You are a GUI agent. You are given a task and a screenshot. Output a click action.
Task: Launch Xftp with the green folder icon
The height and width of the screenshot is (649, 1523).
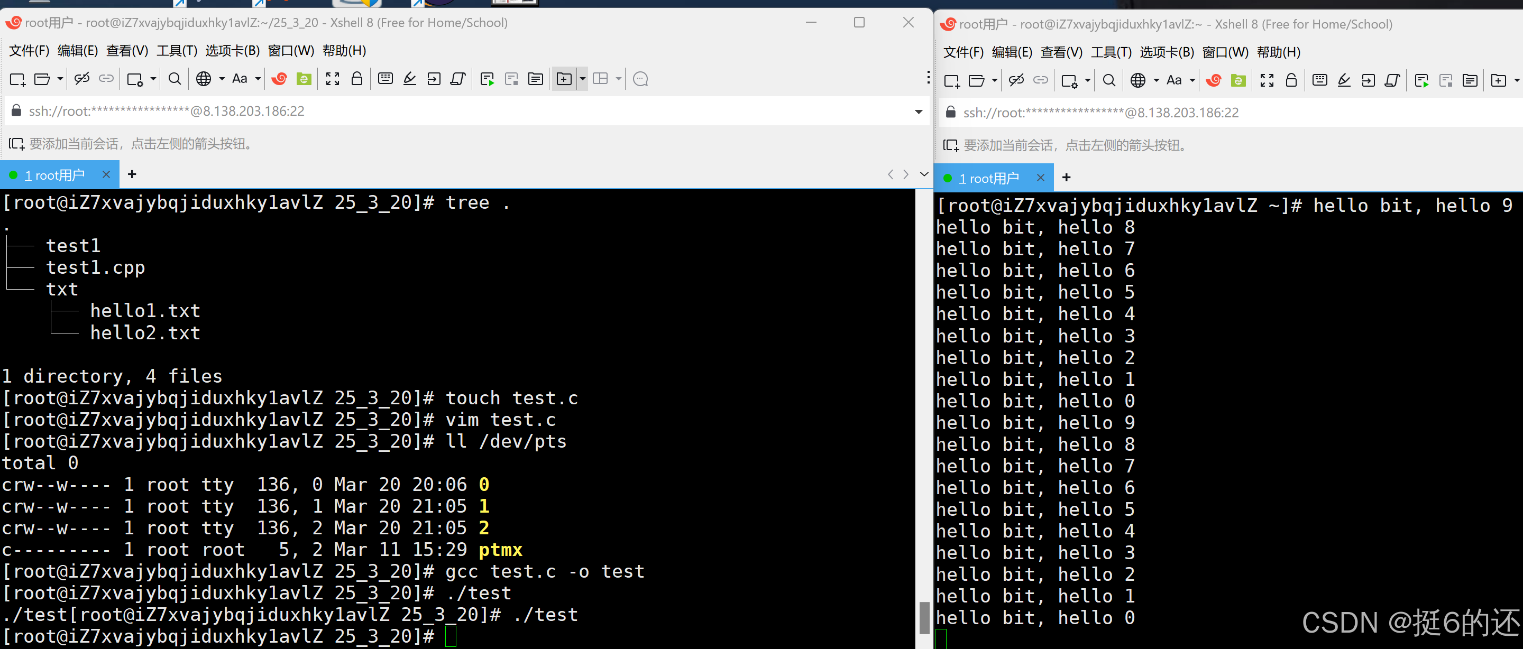click(x=304, y=79)
